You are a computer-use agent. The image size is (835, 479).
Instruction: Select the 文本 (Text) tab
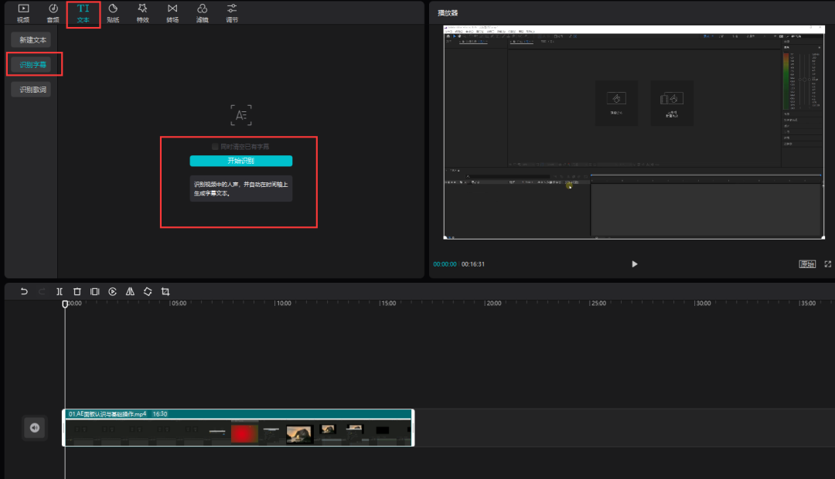(83, 13)
